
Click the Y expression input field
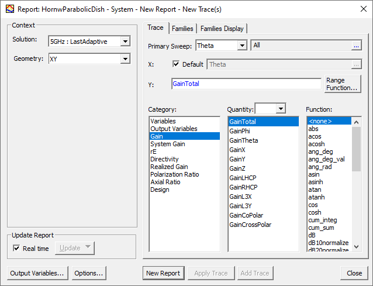tap(246, 84)
